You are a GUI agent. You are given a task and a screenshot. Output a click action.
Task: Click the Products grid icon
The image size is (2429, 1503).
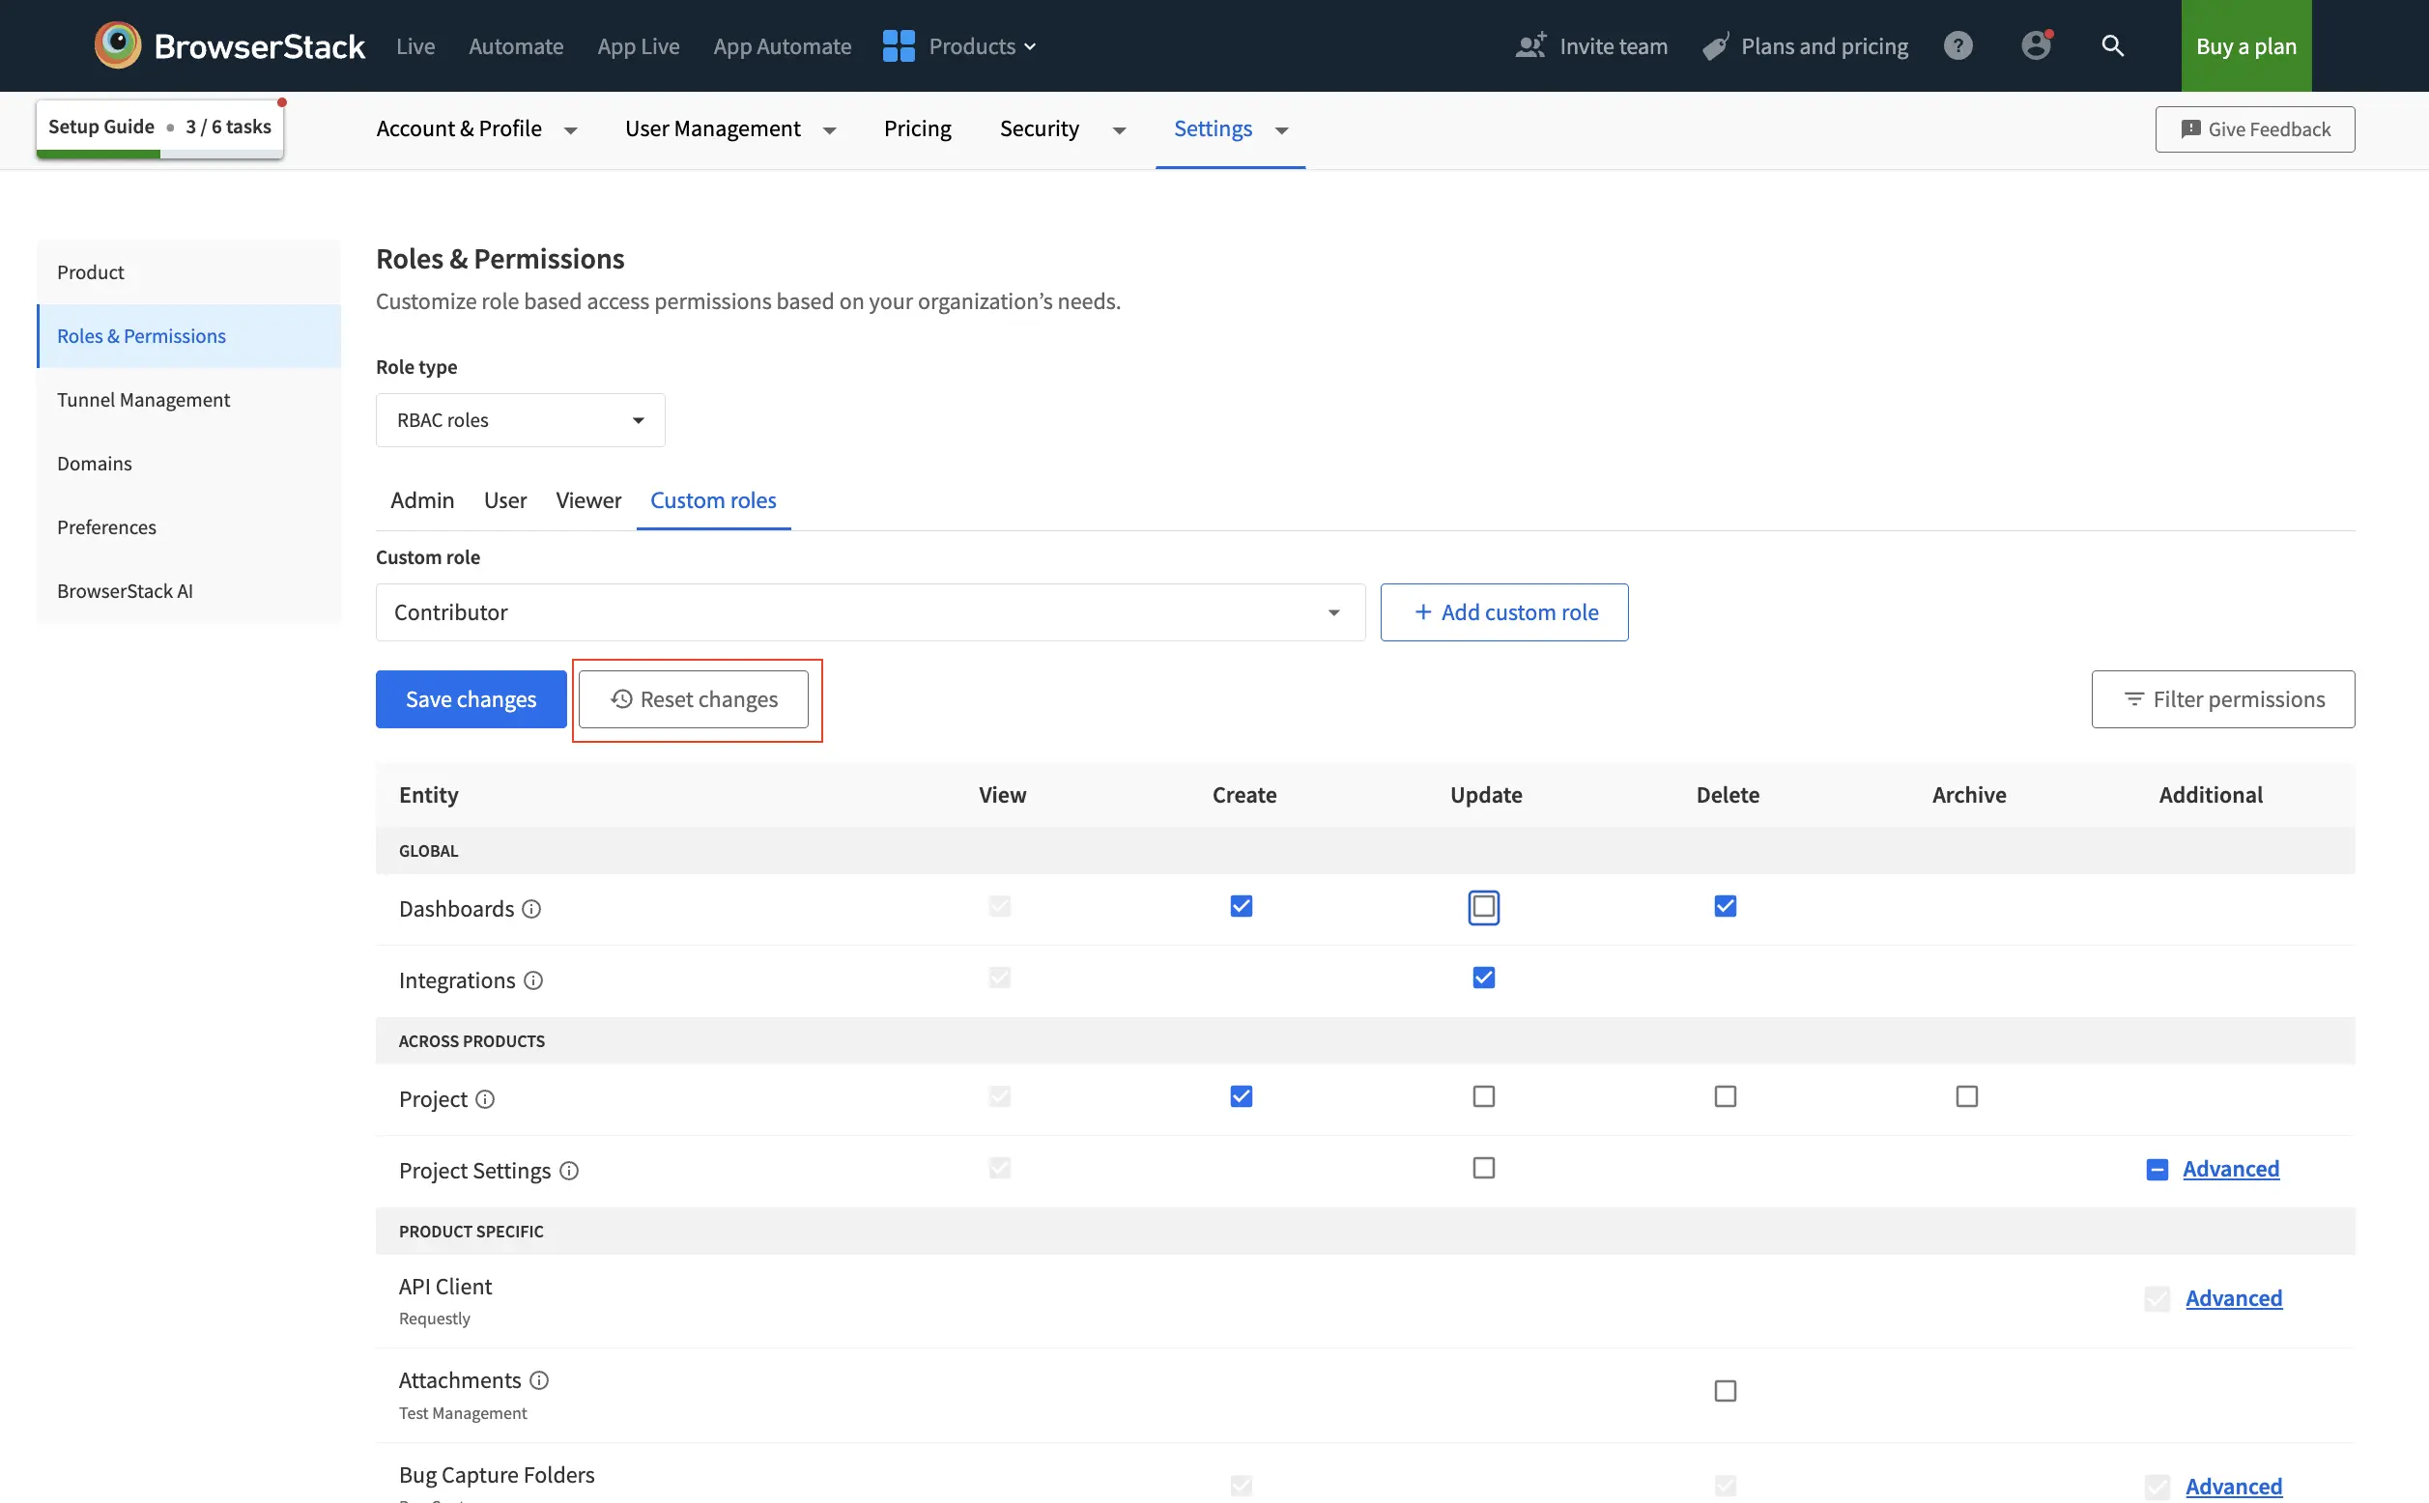point(898,45)
